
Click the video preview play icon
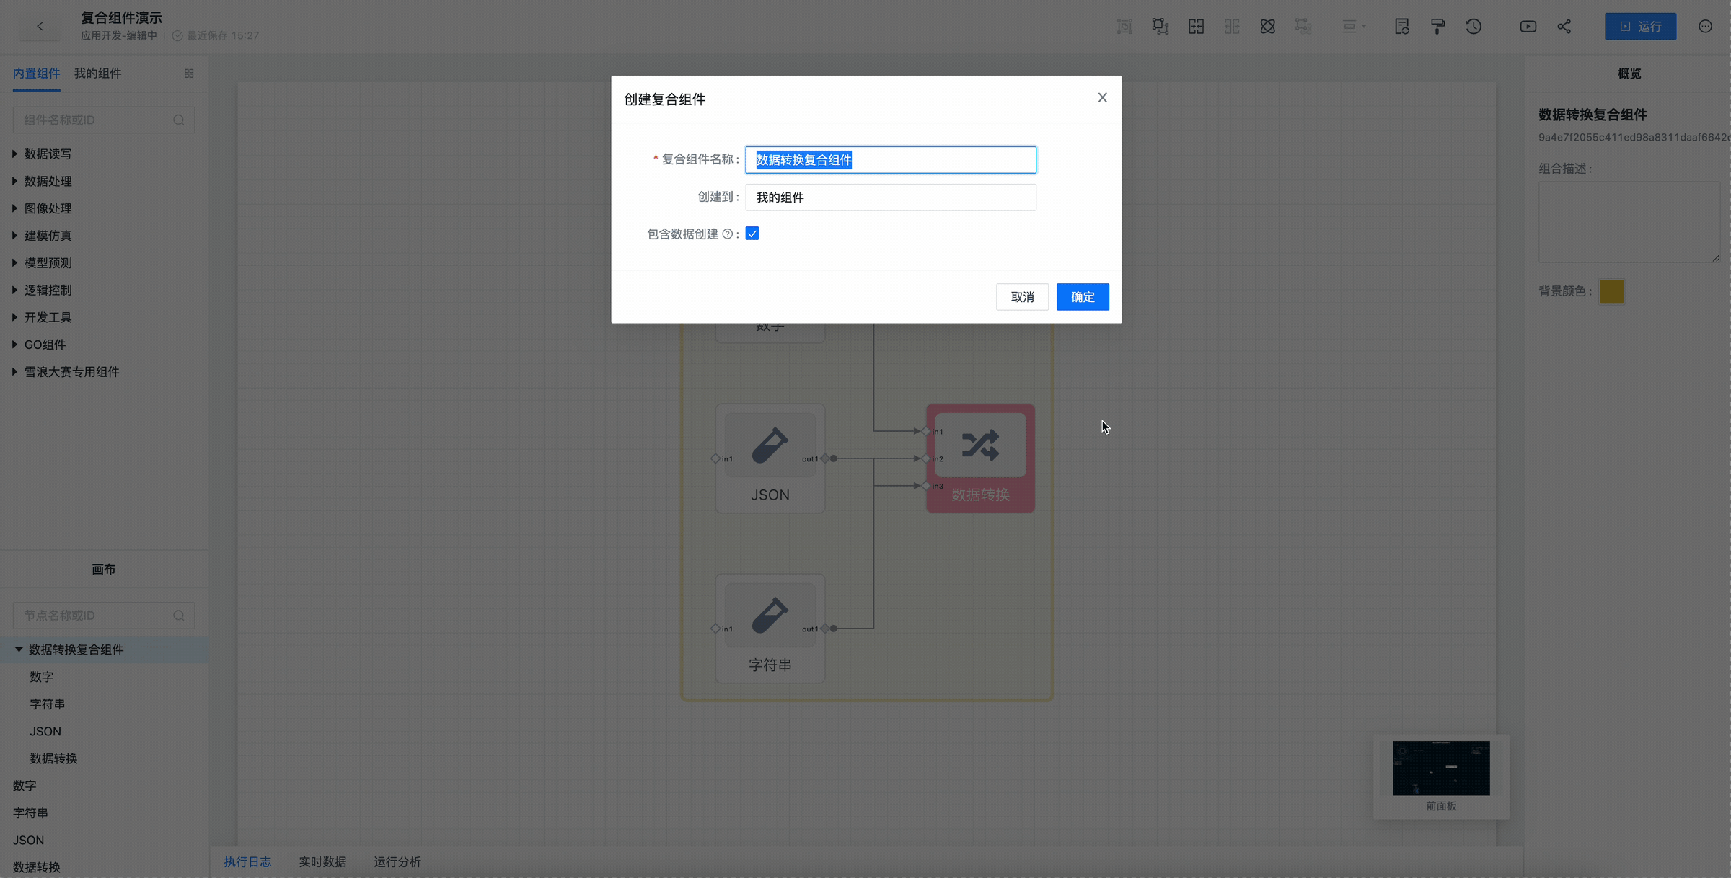[x=1528, y=27]
